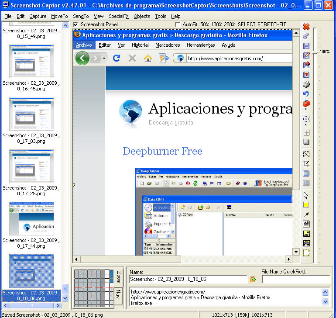Click the selection arrows fit icon

pos(306,119)
